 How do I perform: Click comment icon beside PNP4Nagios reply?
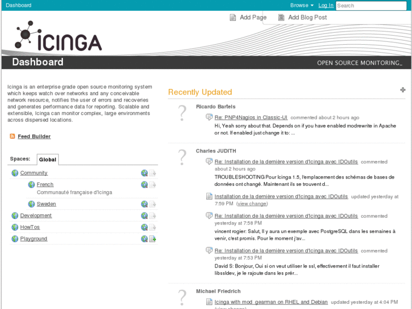(209, 117)
